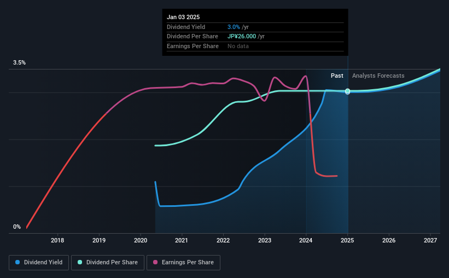Click the Analysts Forecasts section label
This screenshot has width=449, height=278.
pos(378,76)
